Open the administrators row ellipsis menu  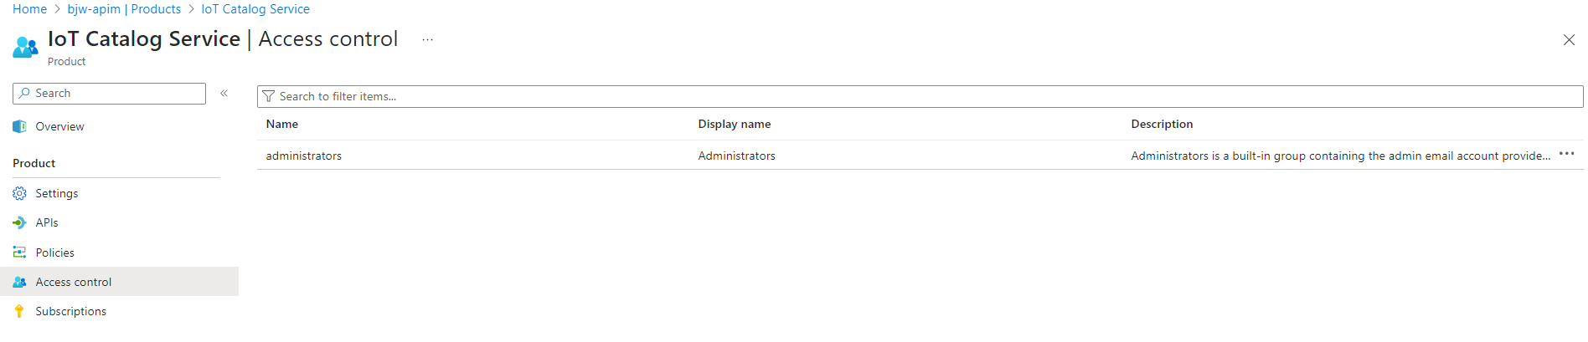(1567, 154)
